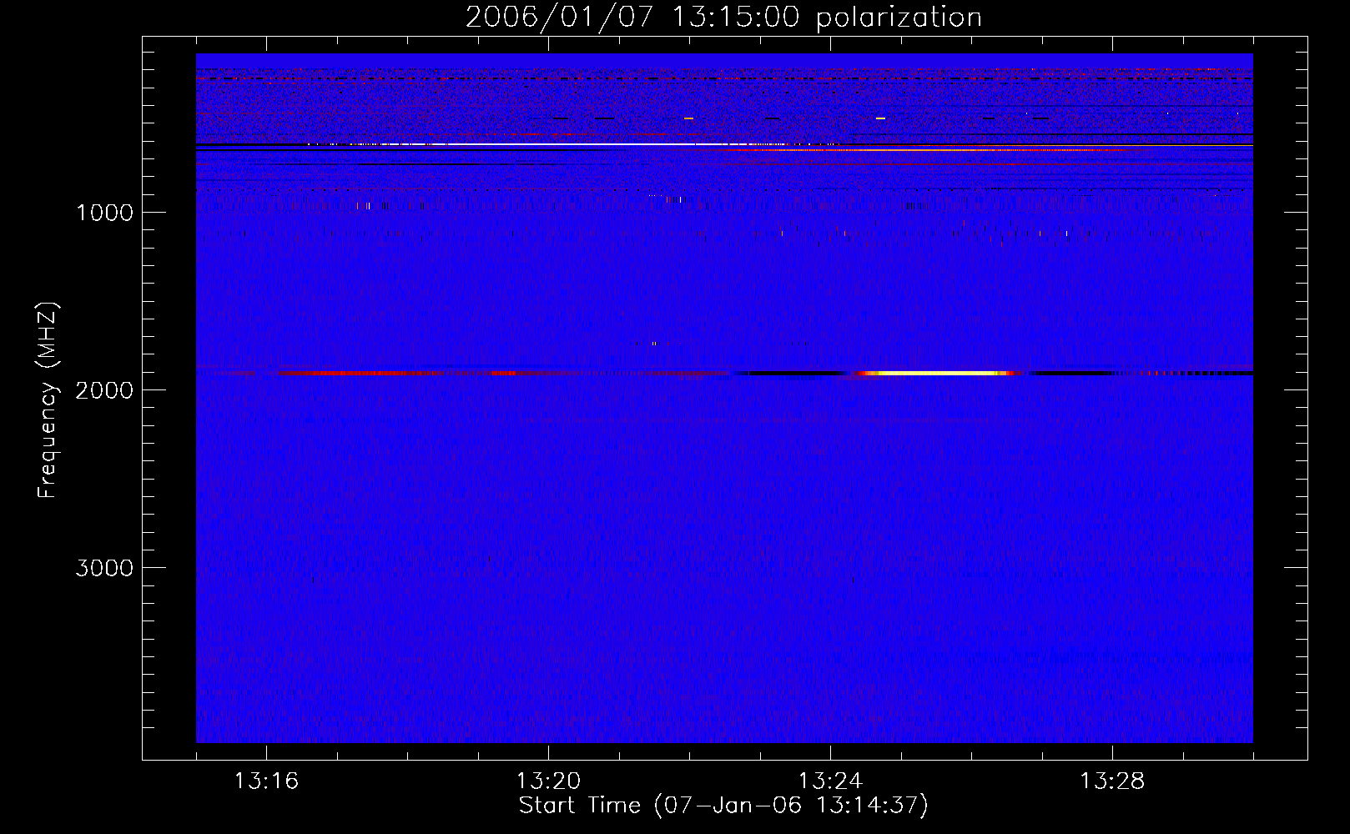Click the "13:28" time tick label

1112,781
